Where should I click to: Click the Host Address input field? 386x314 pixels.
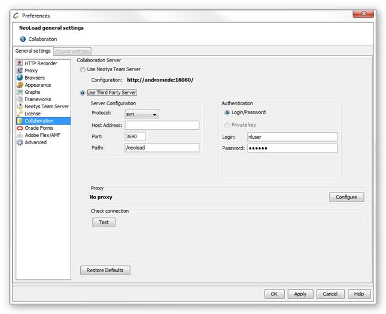pos(162,126)
